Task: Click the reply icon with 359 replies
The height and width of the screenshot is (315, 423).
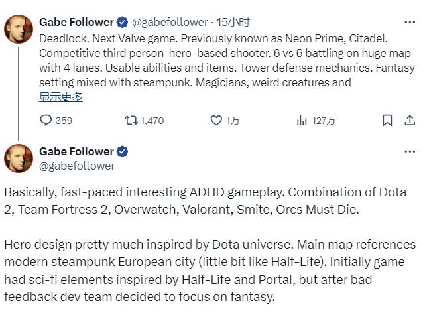Action: click(x=46, y=120)
